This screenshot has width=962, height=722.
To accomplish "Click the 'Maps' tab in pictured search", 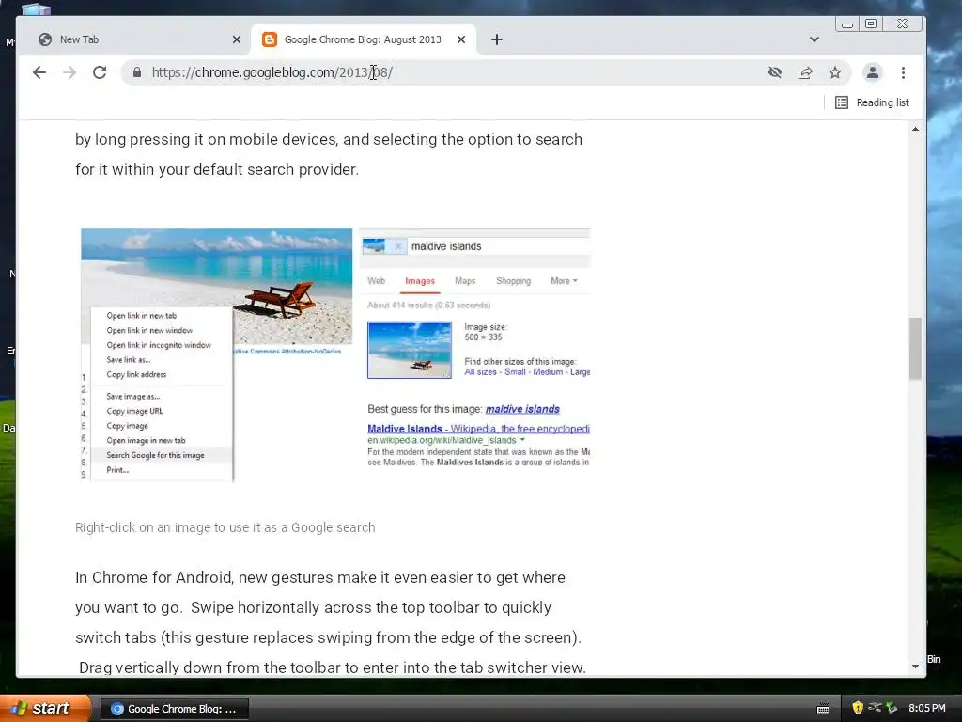I will tap(465, 280).
